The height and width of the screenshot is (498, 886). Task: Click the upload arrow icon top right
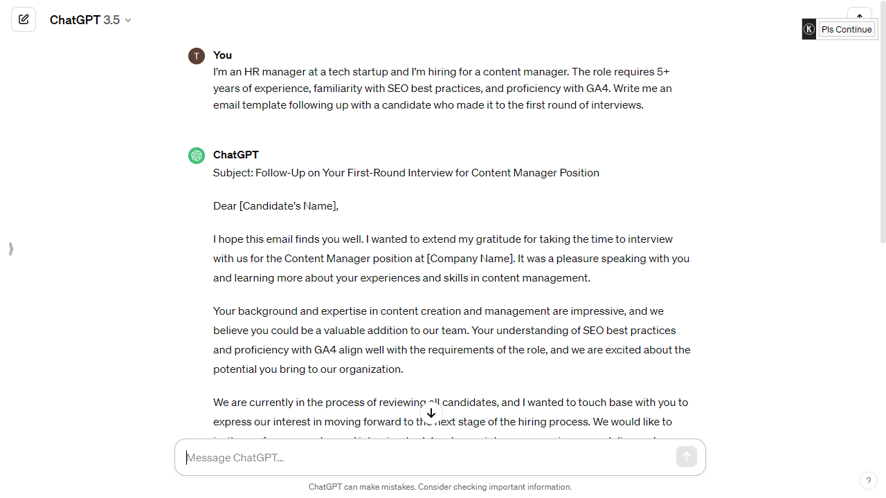pos(859,15)
